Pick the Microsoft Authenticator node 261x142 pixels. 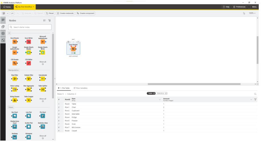tap(43, 41)
